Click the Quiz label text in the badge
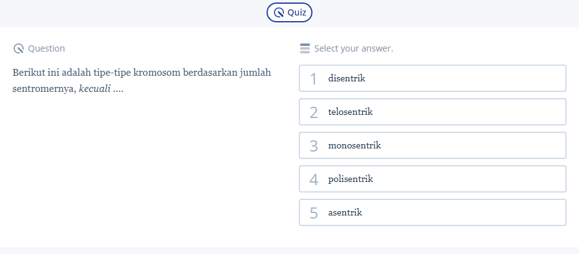 pos(296,12)
